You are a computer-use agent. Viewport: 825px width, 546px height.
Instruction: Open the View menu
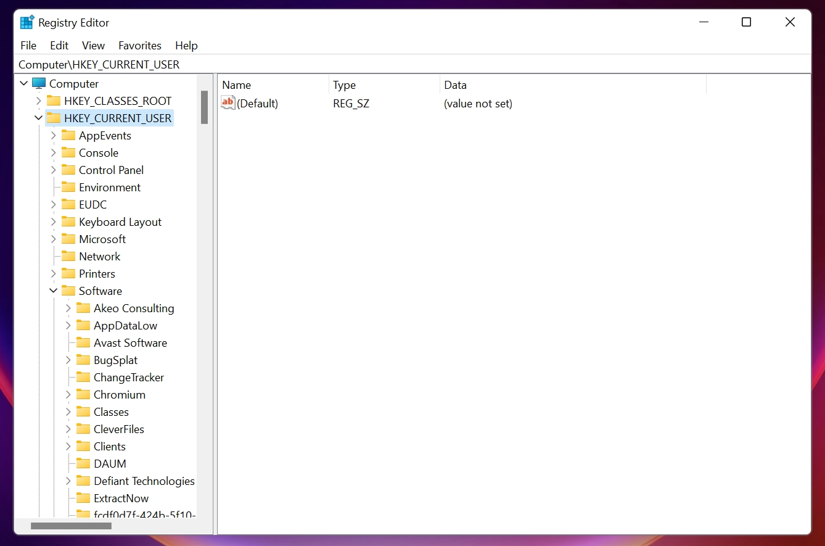click(x=94, y=46)
